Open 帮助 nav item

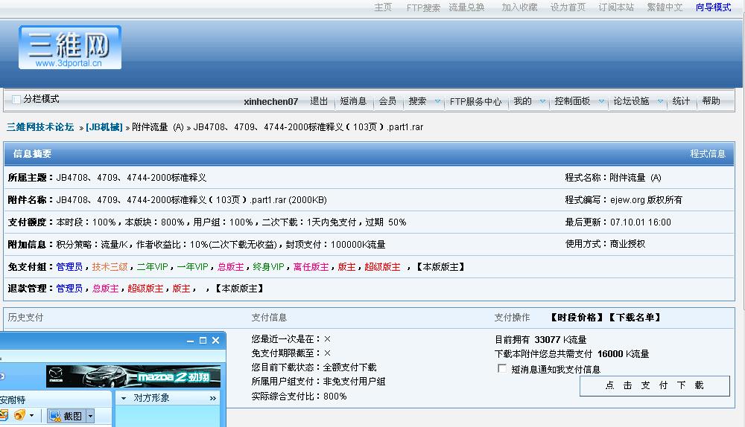point(711,101)
